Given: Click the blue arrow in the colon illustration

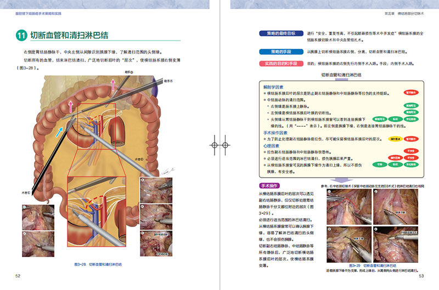Looking at the screenshot, I should click(x=59, y=132).
